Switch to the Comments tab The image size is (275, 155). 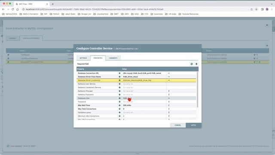click(x=113, y=58)
